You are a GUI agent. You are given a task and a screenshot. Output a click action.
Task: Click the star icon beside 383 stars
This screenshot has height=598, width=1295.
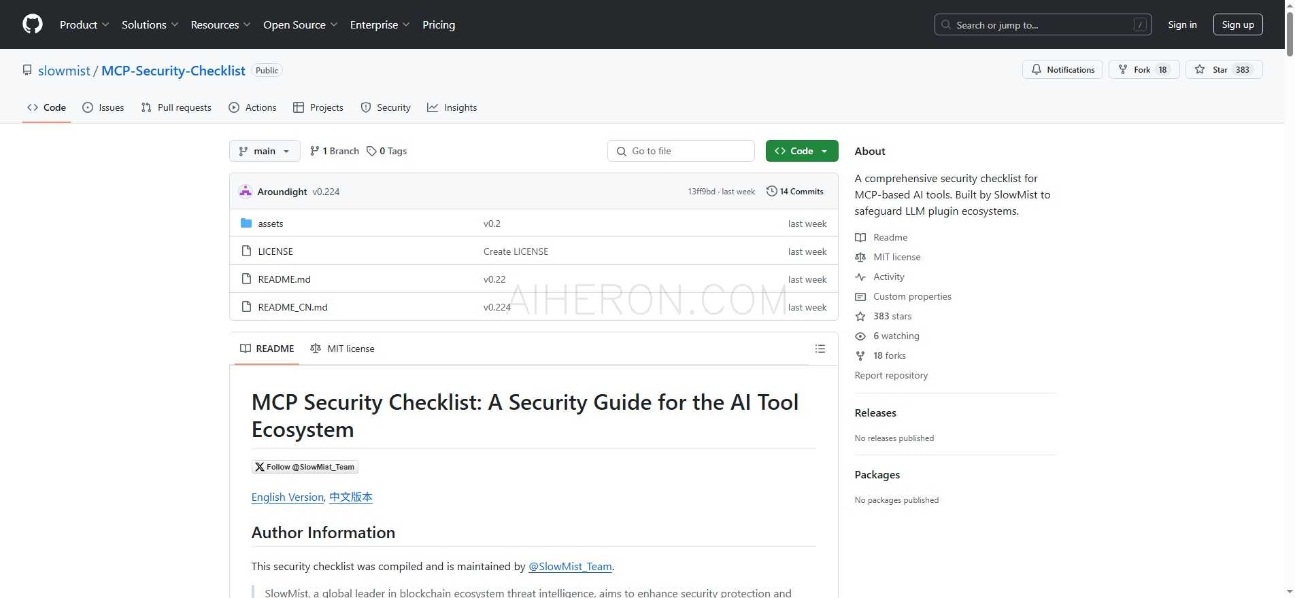pos(860,317)
